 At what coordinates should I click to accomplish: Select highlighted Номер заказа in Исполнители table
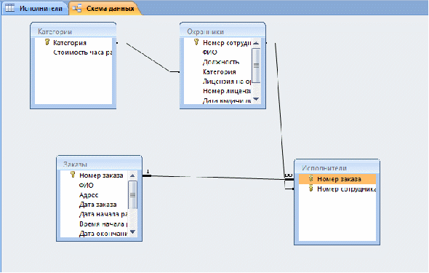click(337, 179)
